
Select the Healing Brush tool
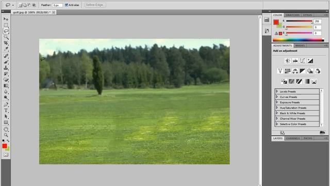[x=6, y=56]
